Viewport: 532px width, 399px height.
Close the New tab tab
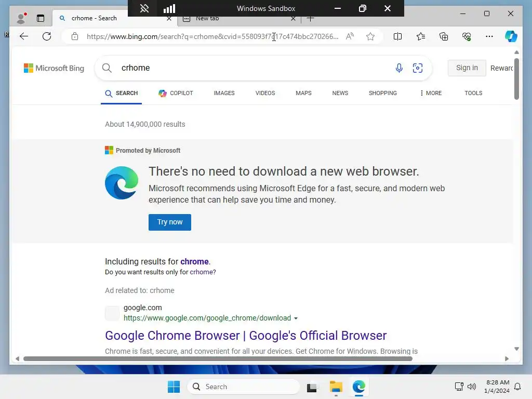(x=293, y=18)
